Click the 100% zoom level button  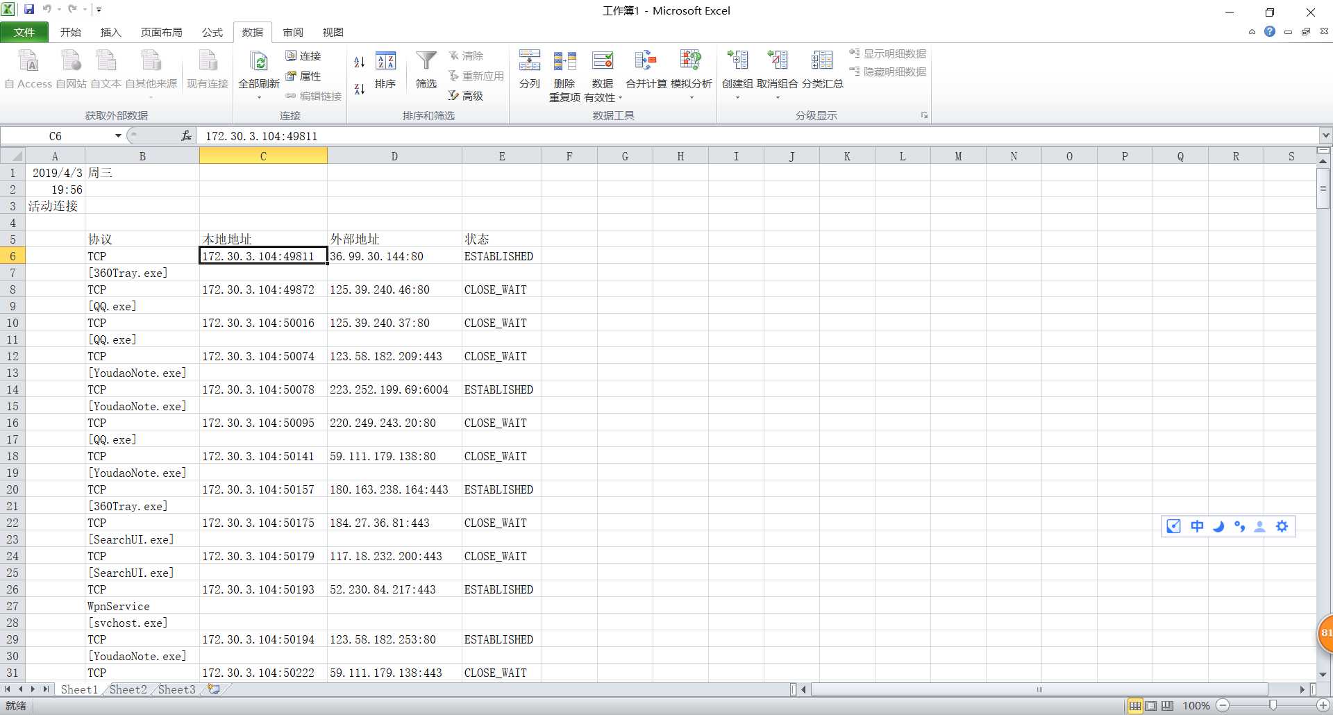coord(1196,705)
